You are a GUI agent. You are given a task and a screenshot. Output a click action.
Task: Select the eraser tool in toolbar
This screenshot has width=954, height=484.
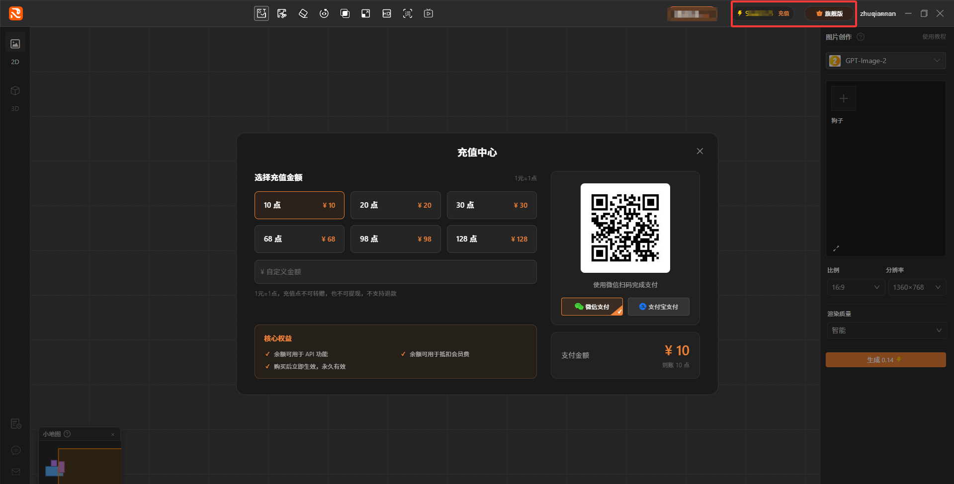coord(303,13)
